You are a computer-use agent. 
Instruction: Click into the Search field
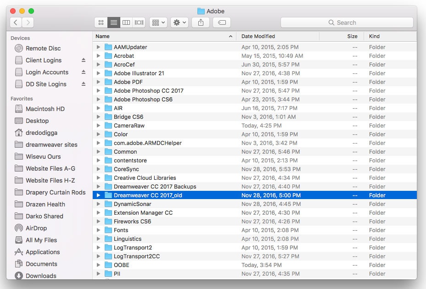347,22
